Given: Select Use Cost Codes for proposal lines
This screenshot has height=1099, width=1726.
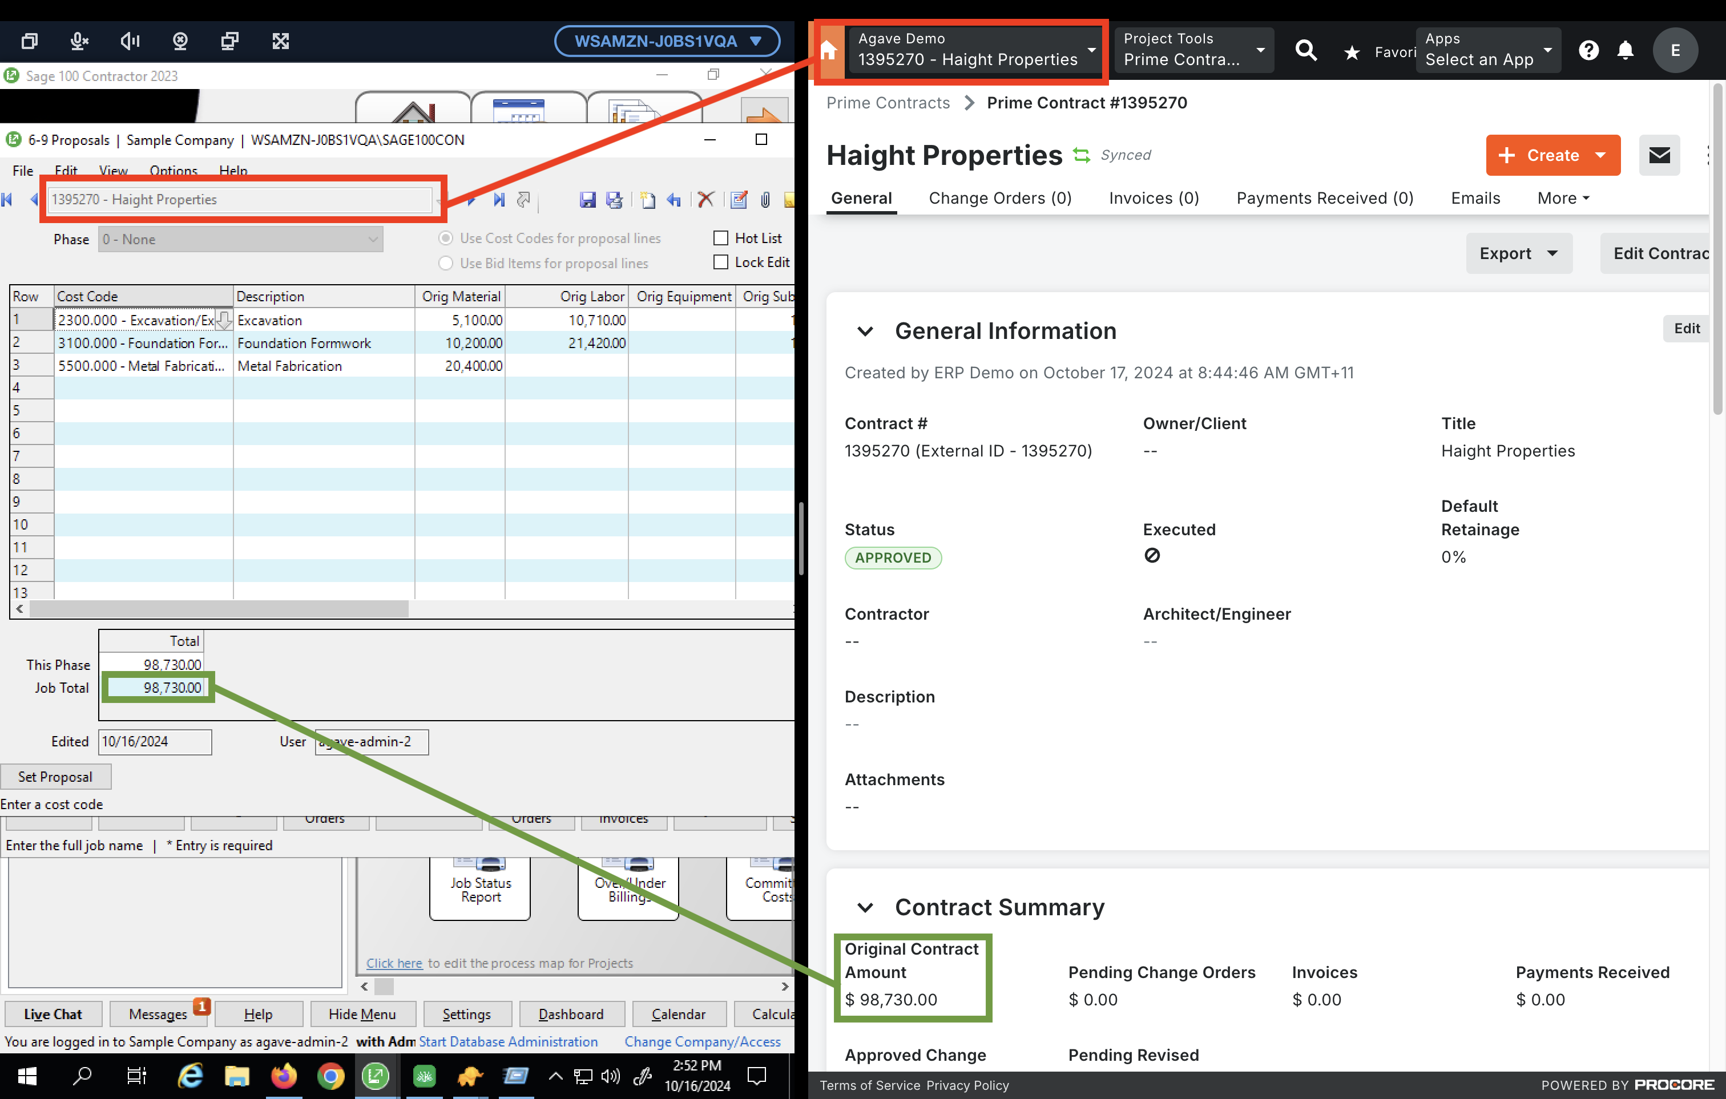Looking at the screenshot, I should pos(446,239).
